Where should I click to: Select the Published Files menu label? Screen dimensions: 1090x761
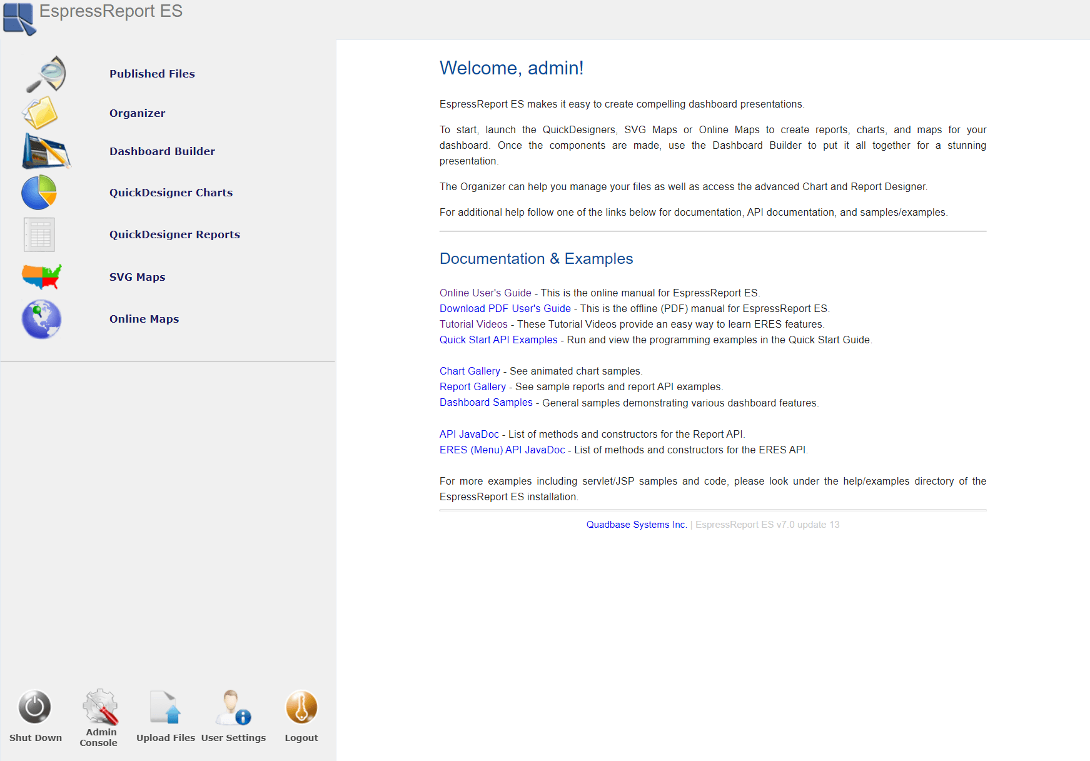(x=152, y=74)
